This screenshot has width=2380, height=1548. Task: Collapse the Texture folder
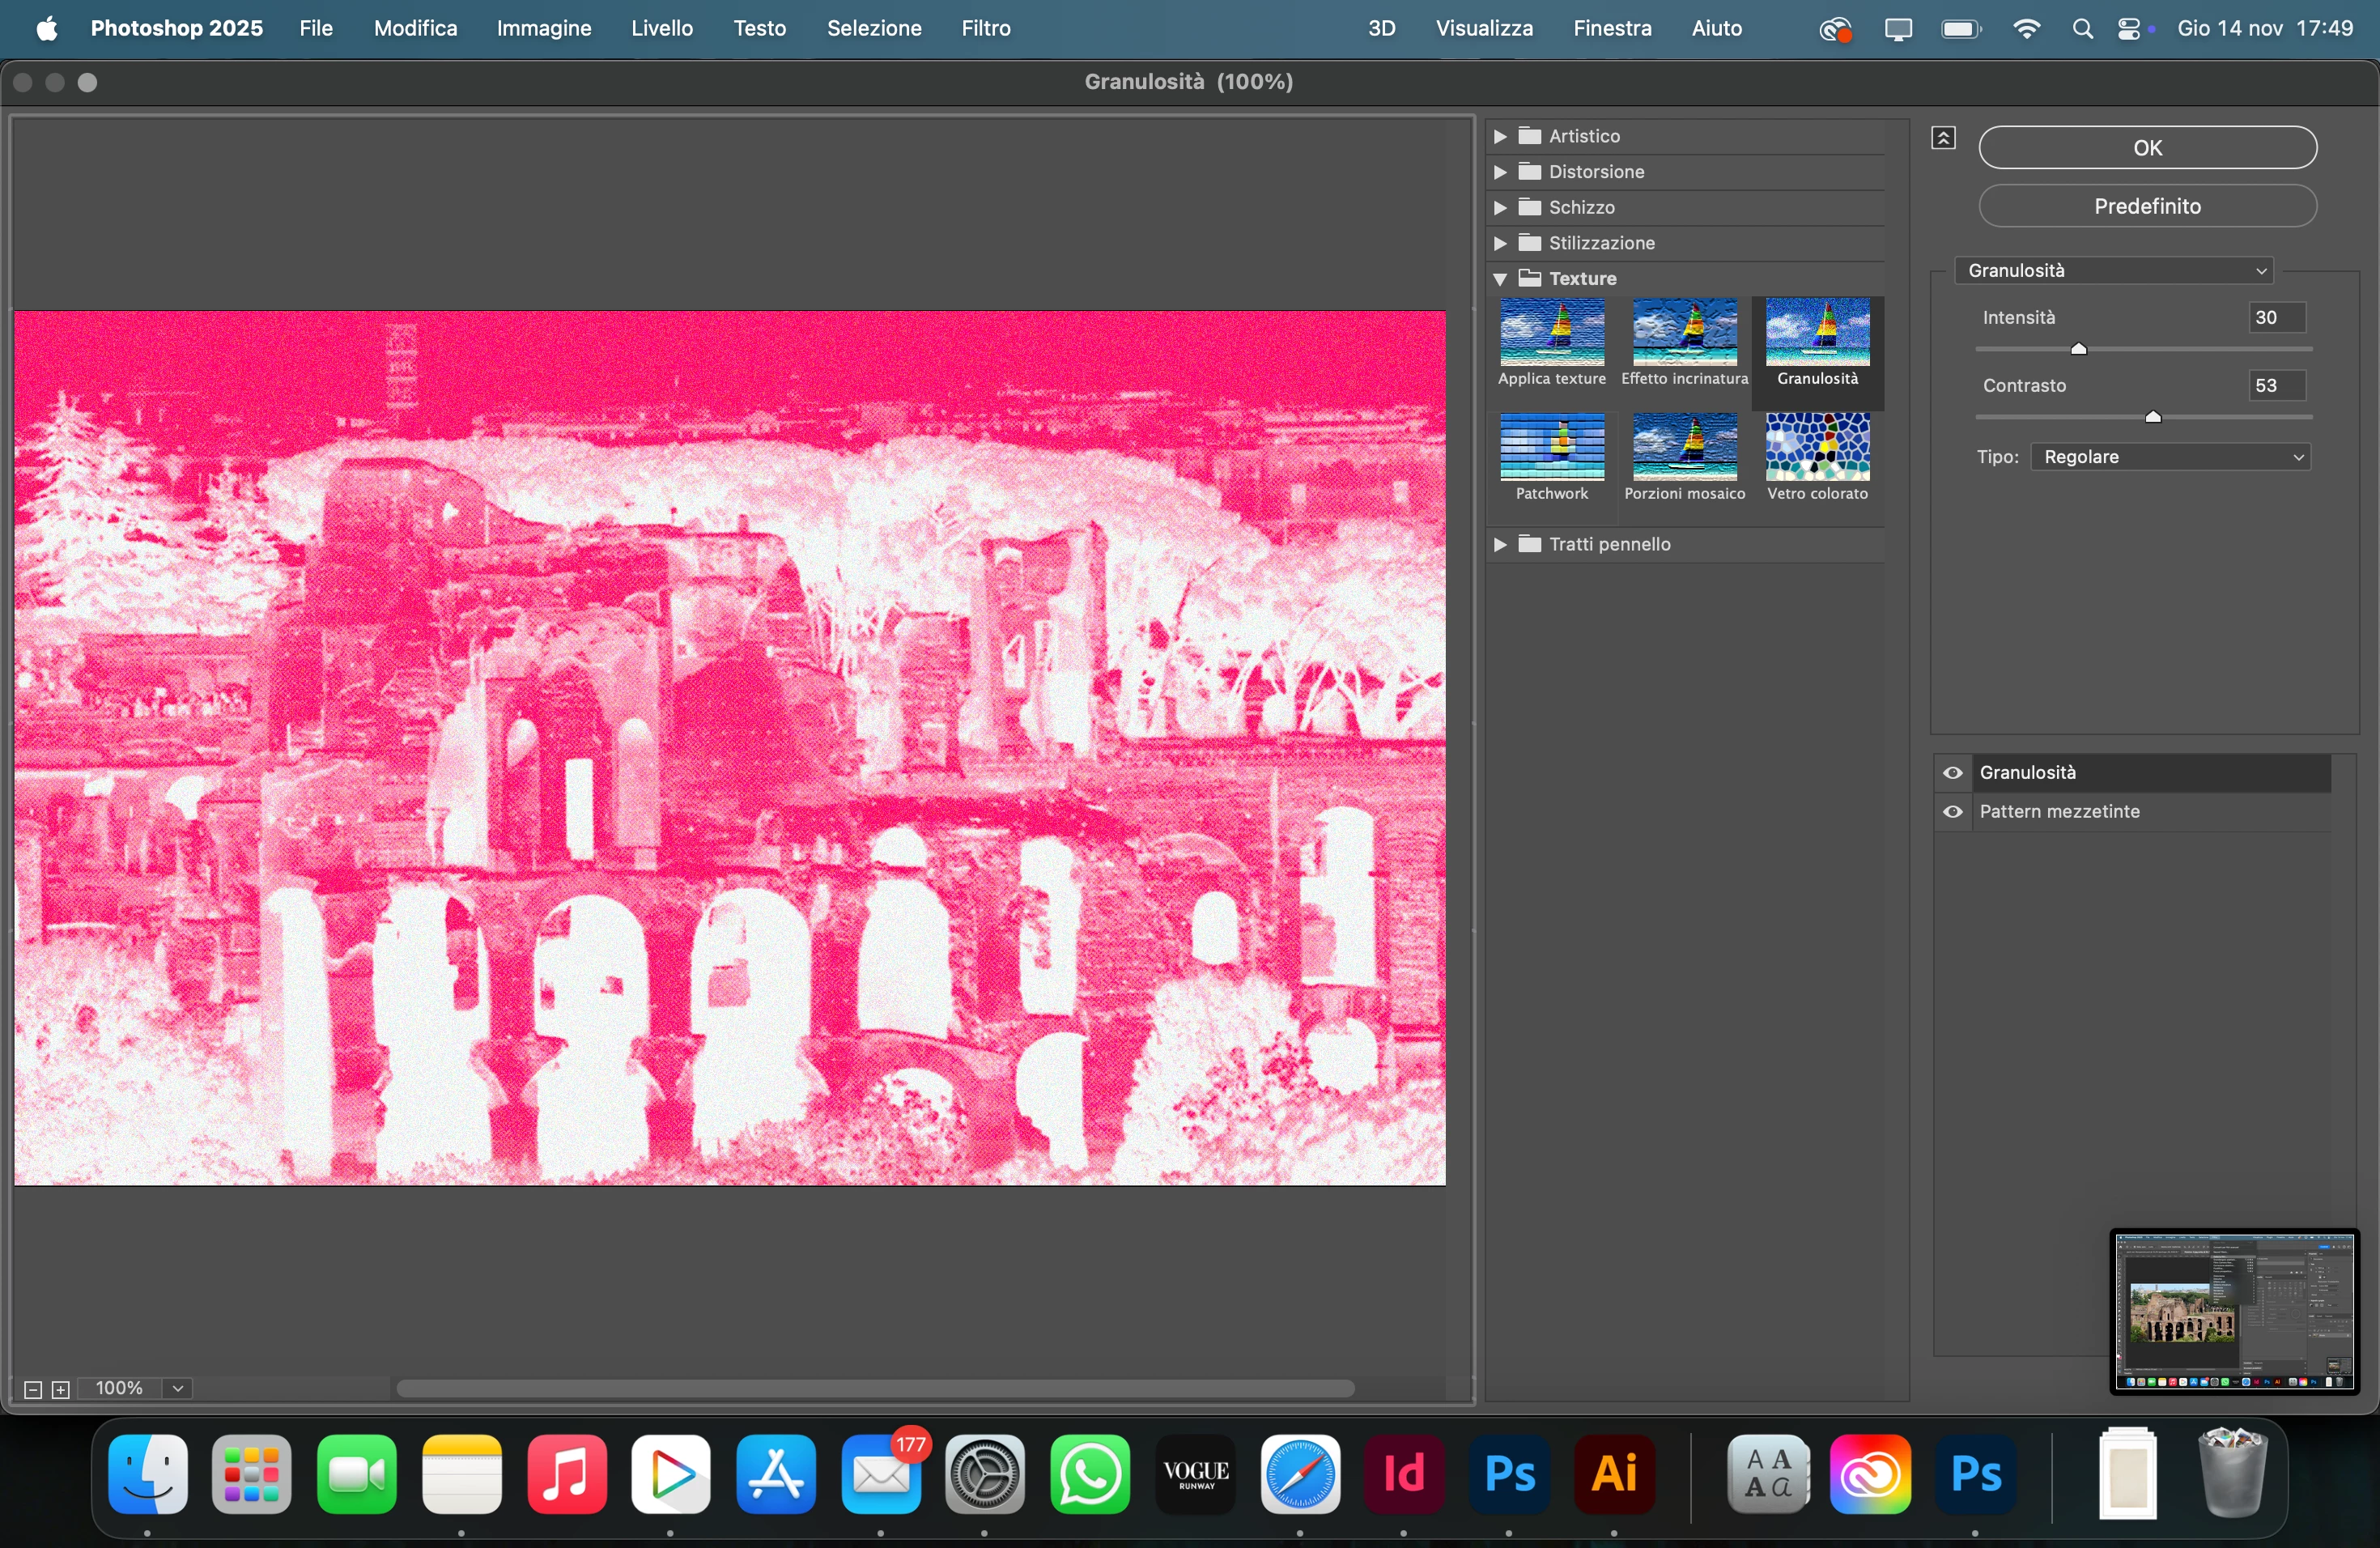pyautogui.click(x=1500, y=279)
